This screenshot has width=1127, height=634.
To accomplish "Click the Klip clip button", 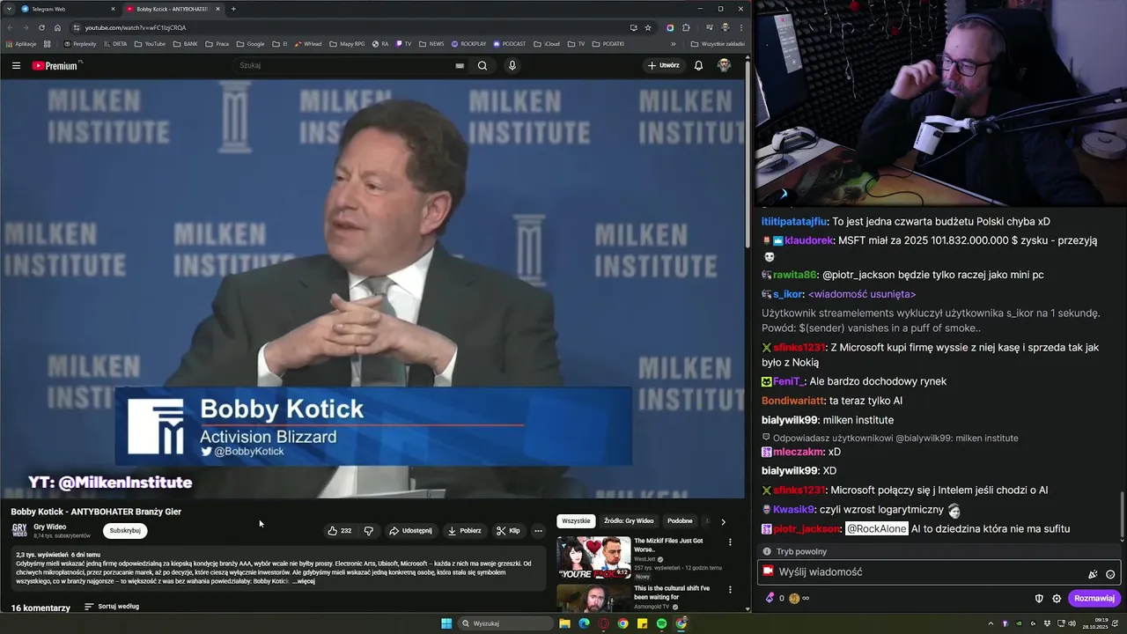I will coord(508,531).
